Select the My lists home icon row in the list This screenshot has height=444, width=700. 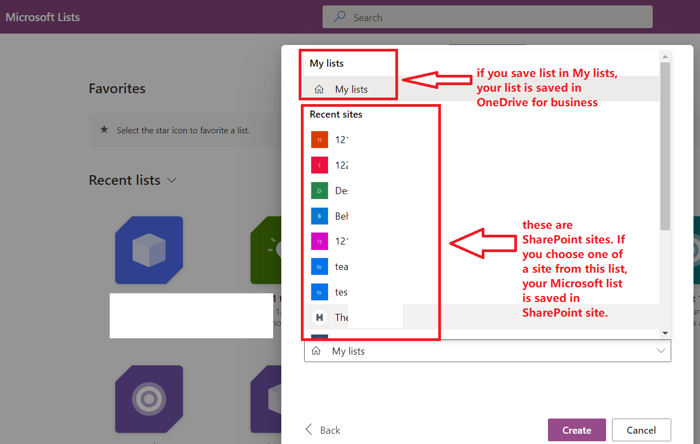click(x=482, y=89)
